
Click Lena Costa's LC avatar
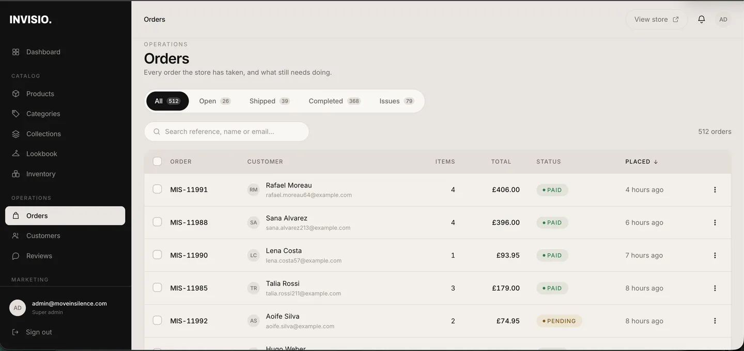pyautogui.click(x=253, y=256)
